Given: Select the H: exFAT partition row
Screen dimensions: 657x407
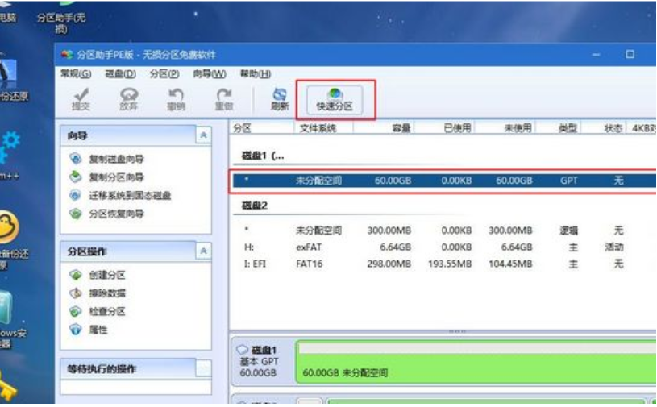Looking at the screenshot, I should pyautogui.click(x=444, y=247).
